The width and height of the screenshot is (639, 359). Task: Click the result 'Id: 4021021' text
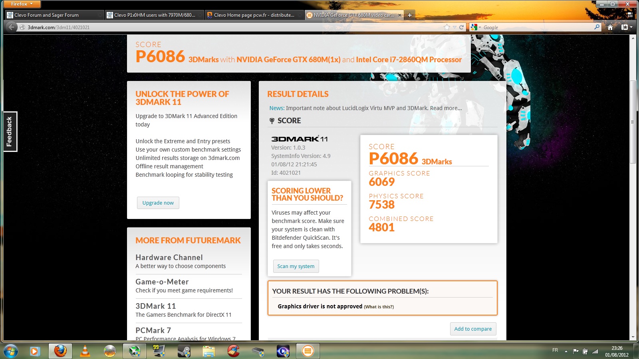tap(286, 173)
